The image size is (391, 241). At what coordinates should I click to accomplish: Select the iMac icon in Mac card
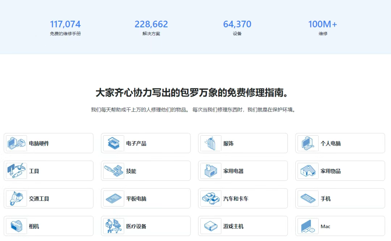click(307, 226)
